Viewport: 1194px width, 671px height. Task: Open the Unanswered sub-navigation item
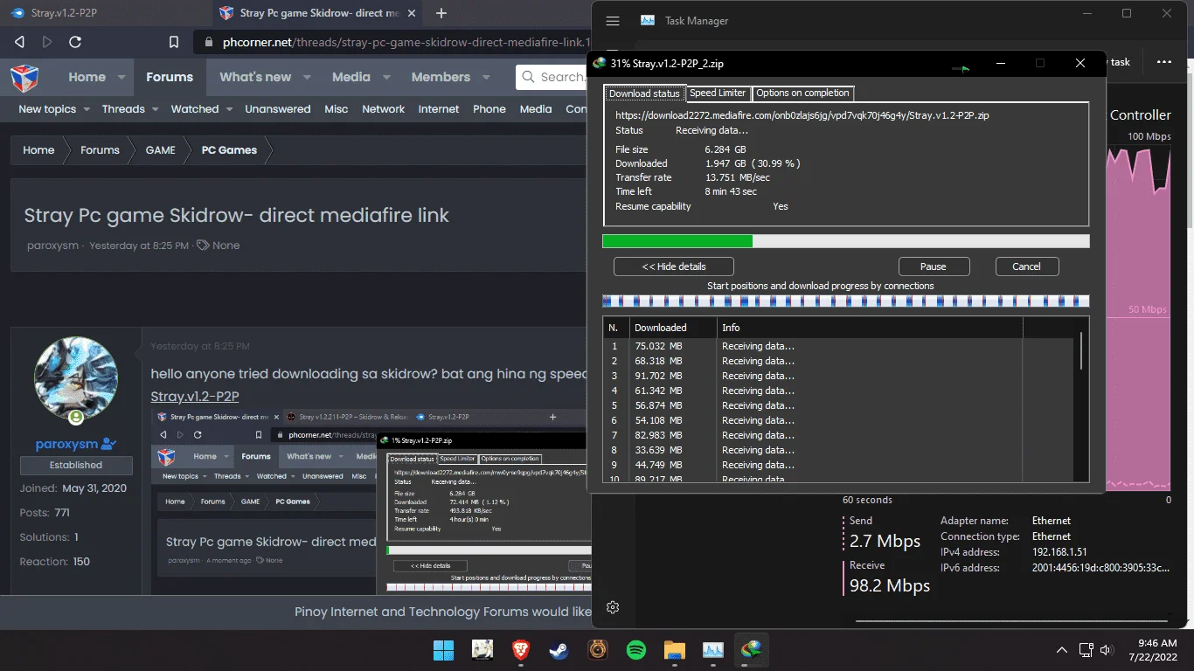[278, 109]
